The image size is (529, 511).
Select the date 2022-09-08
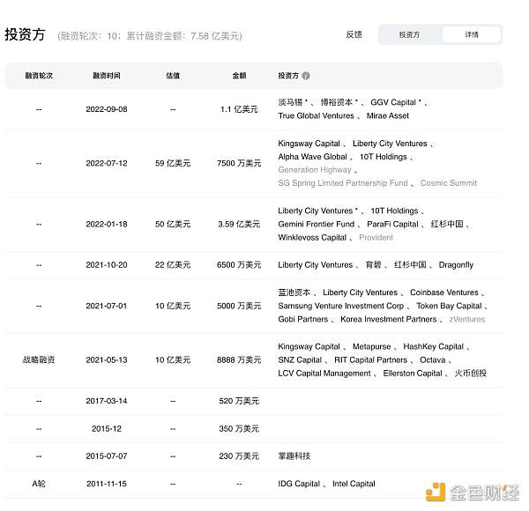pos(107,109)
